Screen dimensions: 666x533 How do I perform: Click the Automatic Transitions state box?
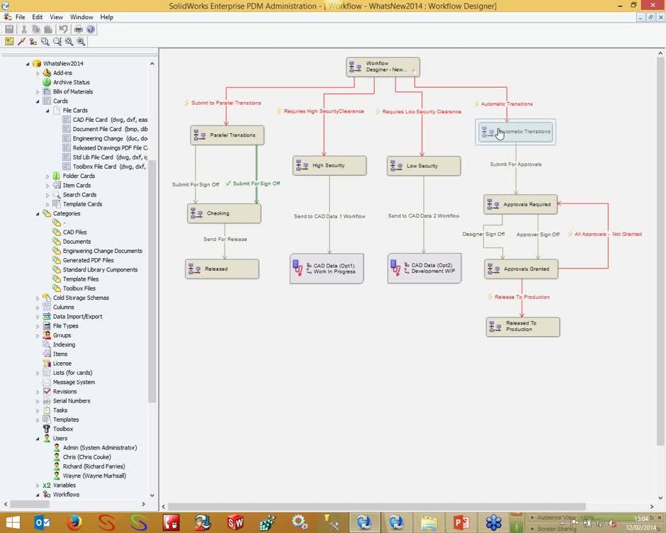(515, 131)
